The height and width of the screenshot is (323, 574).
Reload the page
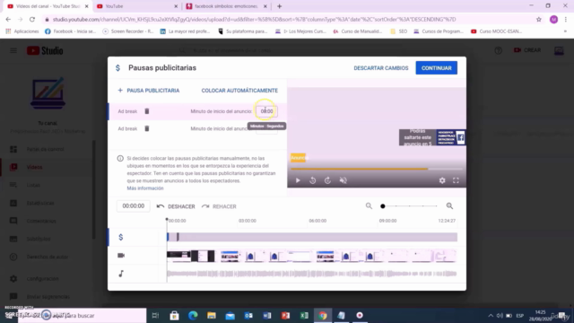(x=32, y=20)
